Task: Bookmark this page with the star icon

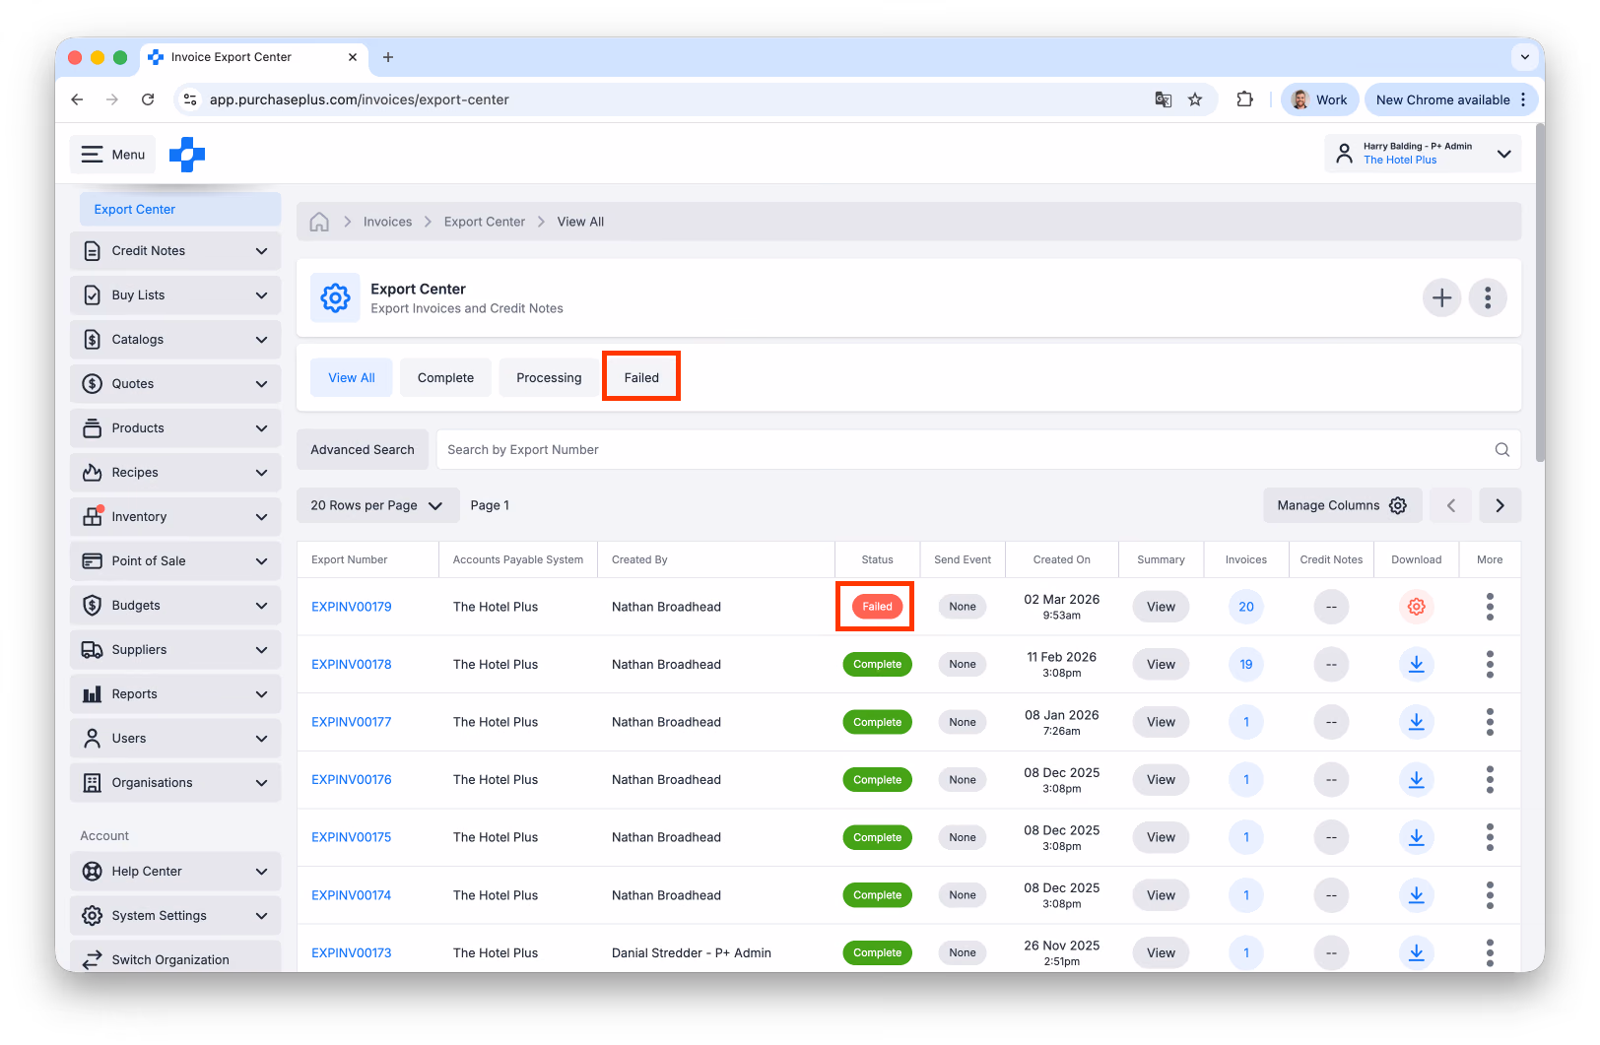Action: coord(1195,99)
